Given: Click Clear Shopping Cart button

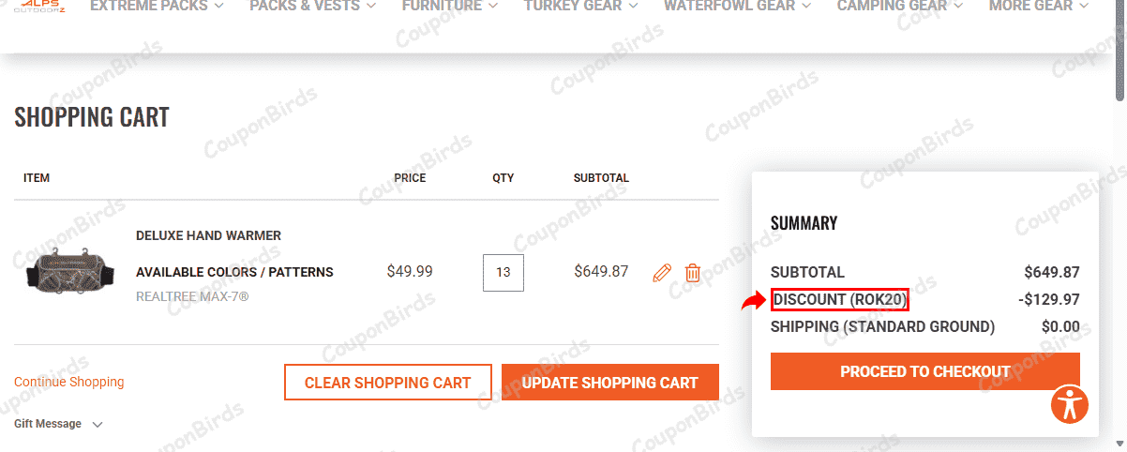Looking at the screenshot, I should [387, 383].
